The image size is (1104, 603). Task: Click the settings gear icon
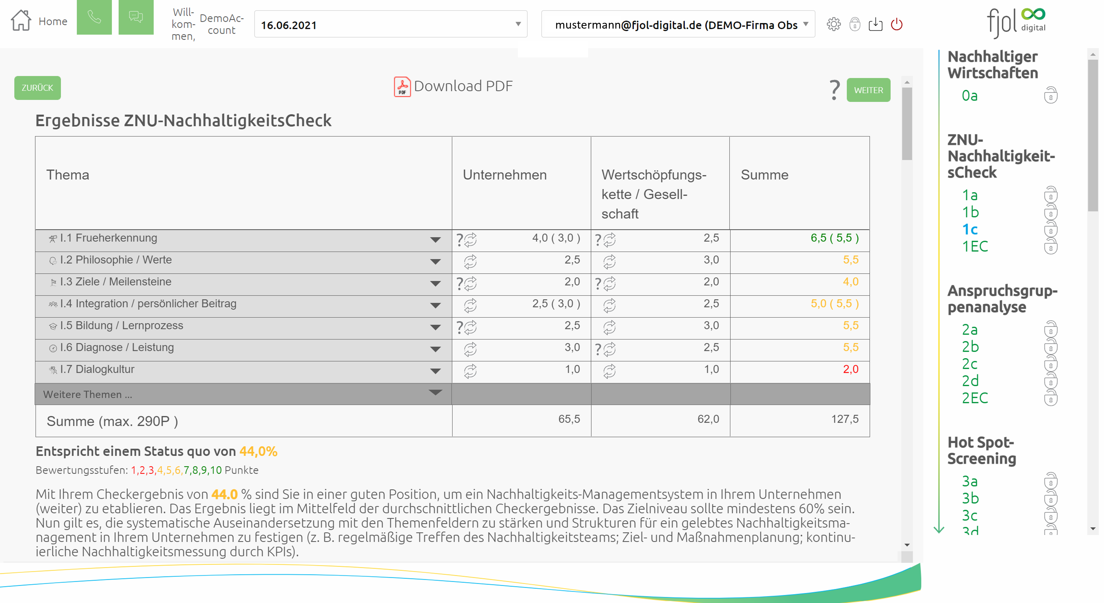(x=834, y=24)
